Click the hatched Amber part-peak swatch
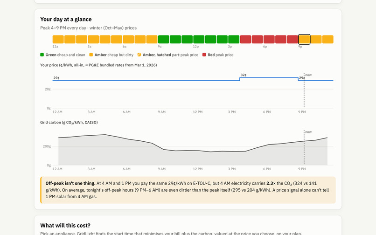The height and width of the screenshot is (235, 376). pyautogui.click(x=139, y=55)
